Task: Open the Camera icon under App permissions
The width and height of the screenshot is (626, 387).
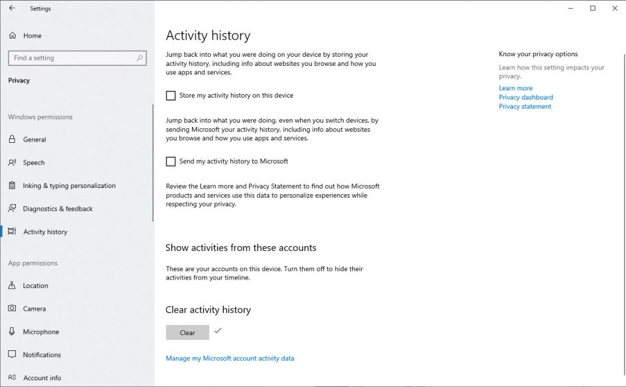Action: (x=12, y=308)
